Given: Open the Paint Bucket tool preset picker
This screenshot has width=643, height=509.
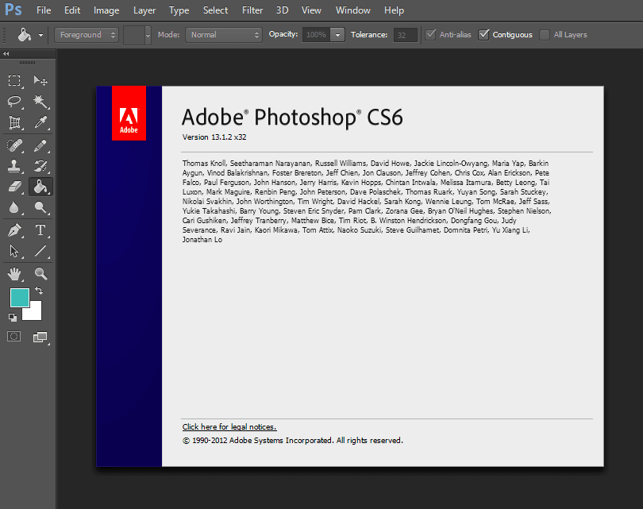Looking at the screenshot, I should tap(40, 35).
